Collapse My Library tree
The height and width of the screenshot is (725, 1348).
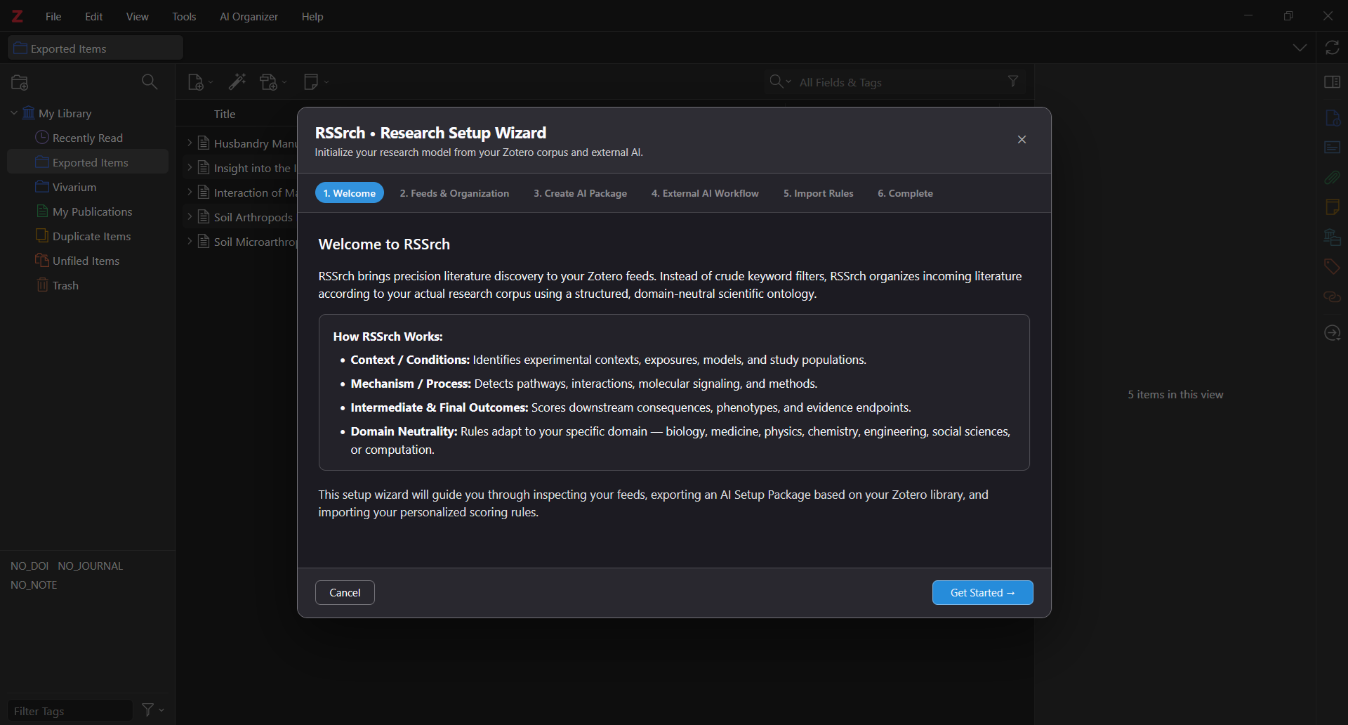(x=14, y=113)
